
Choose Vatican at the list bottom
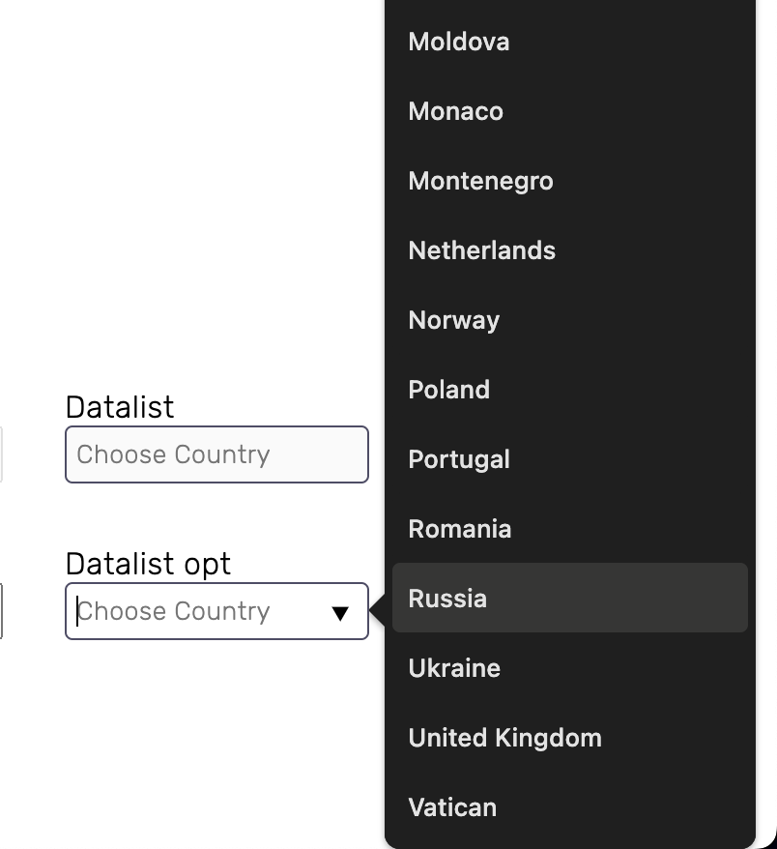pyautogui.click(x=570, y=806)
